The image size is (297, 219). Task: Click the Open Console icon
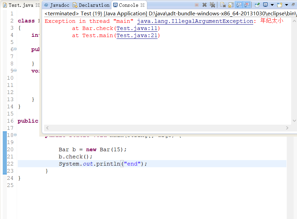pyautogui.click(x=280, y=4)
